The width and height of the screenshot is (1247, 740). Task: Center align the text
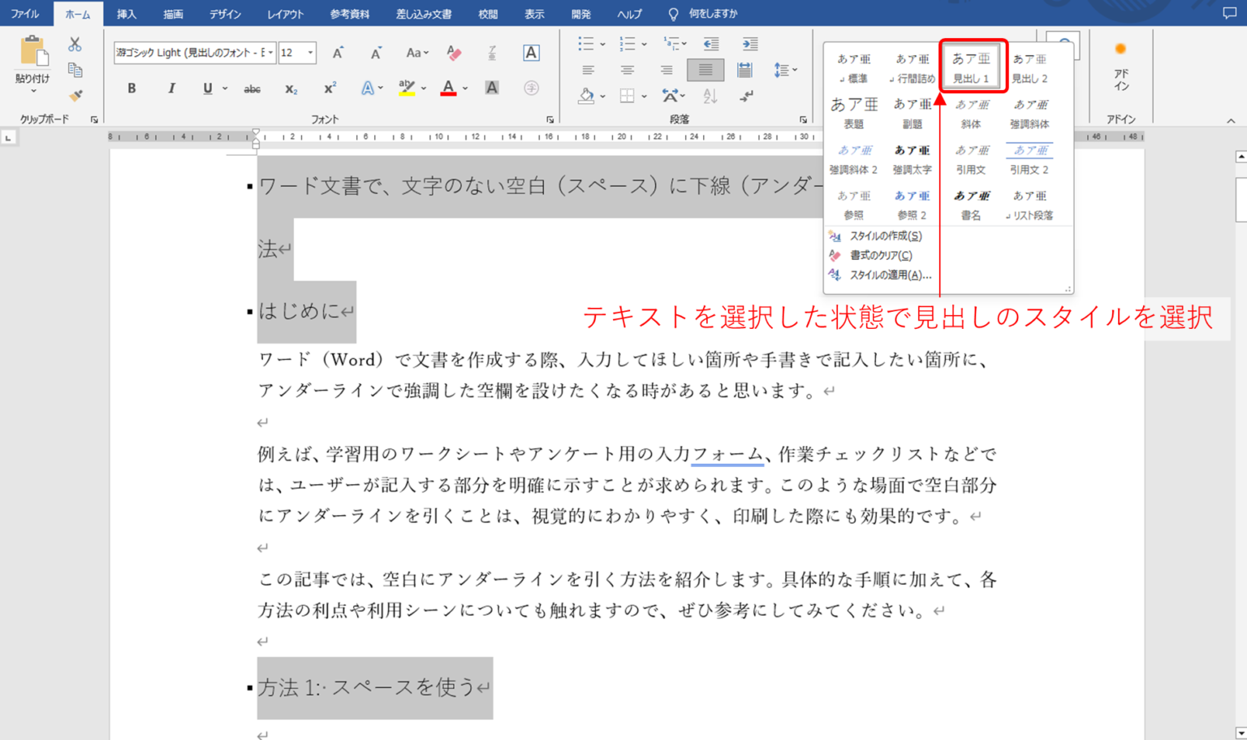[x=627, y=70]
